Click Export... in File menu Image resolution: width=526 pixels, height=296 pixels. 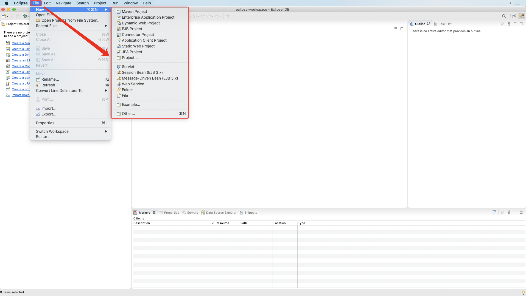coord(70,114)
